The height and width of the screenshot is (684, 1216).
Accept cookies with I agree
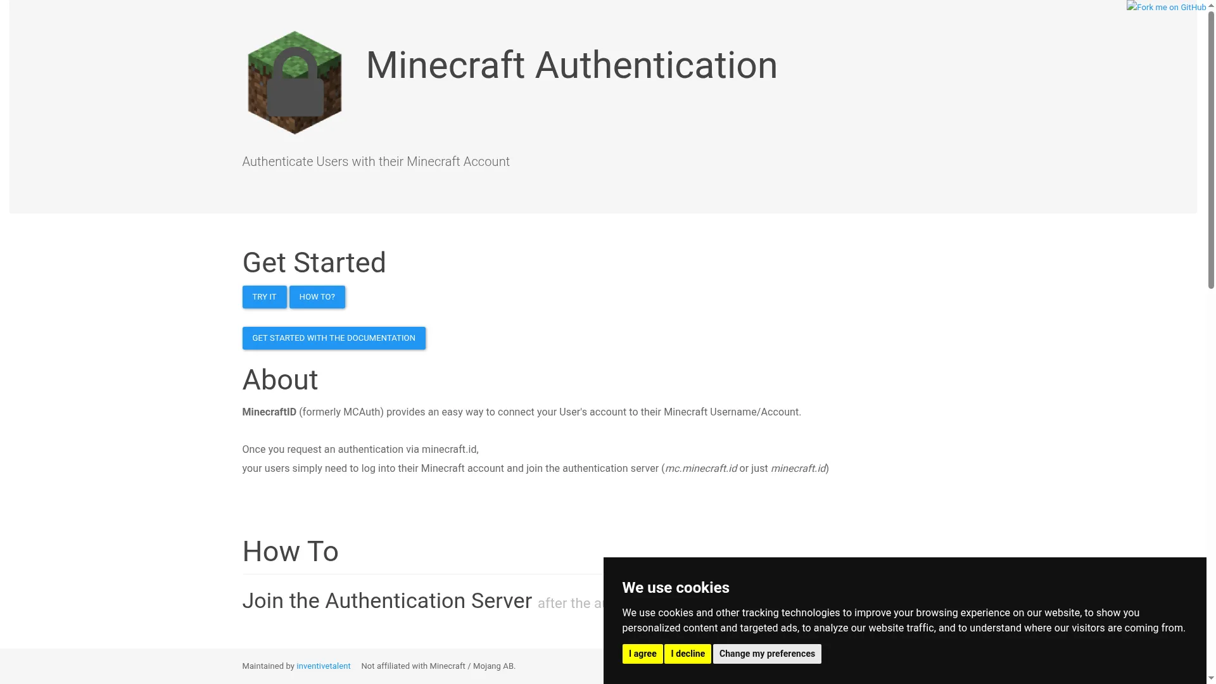click(642, 654)
